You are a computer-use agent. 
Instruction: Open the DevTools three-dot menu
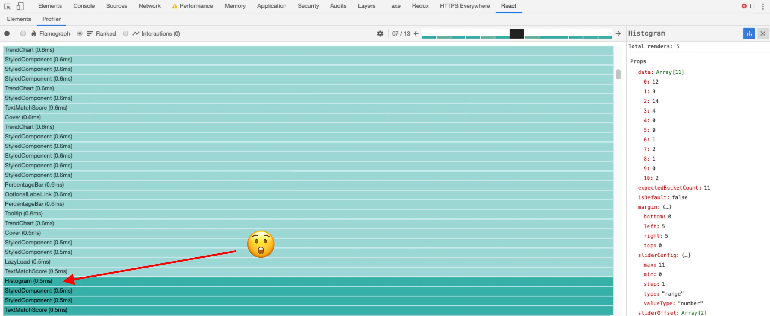coord(763,6)
